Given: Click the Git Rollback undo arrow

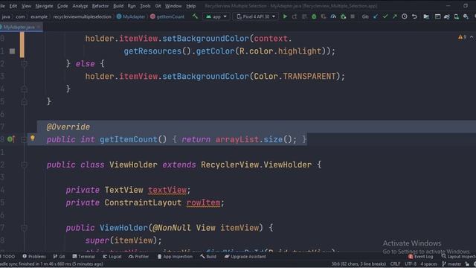Looking at the screenshot, I should [x=414, y=16].
